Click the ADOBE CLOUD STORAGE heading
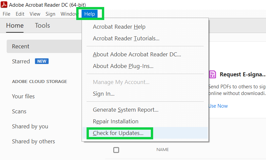The height and width of the screenshot is (160, 266). point(40,82)
